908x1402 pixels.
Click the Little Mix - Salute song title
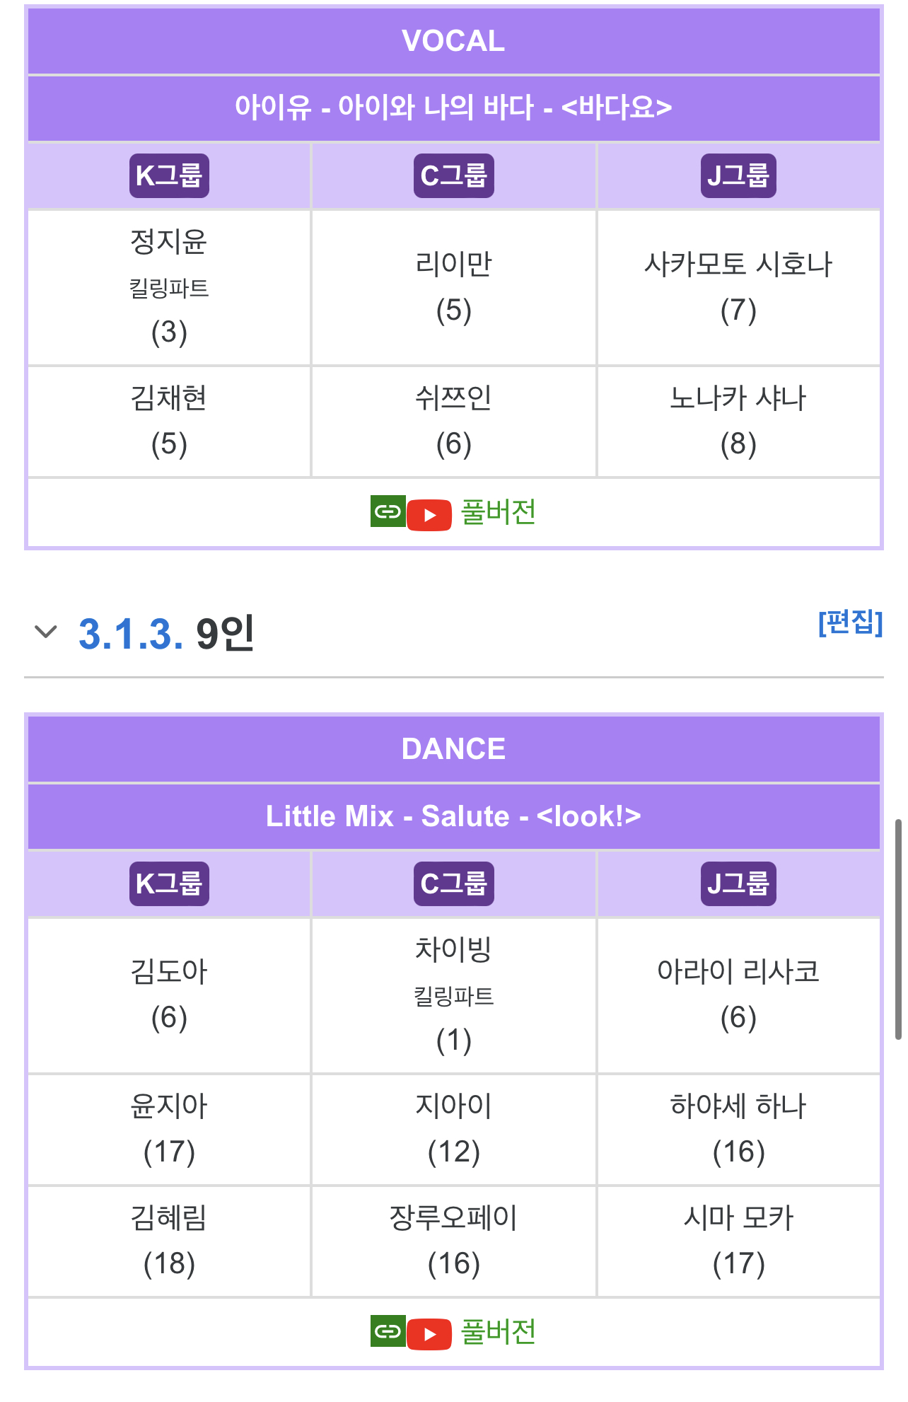453,816
